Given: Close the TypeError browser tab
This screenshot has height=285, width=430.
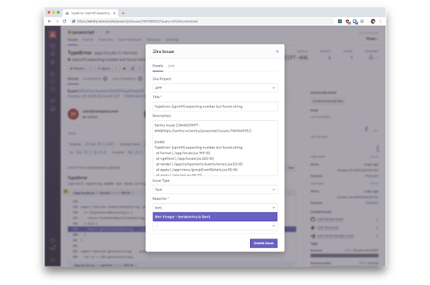Looking at the screenshot, I should pos(115,13).
